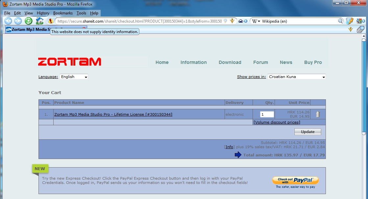The width and height of the screenshot is (368, 199).
Task: Click the bulb icon inside the address bar
Action: 226,21
